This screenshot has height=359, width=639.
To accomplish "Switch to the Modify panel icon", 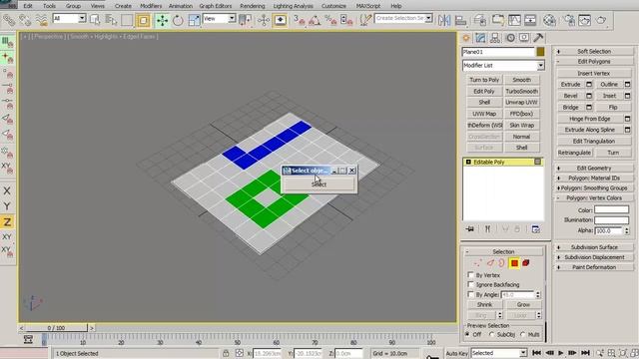I will (480, 38).
